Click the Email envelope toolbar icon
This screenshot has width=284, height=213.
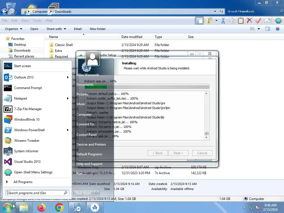pos(267,21)
